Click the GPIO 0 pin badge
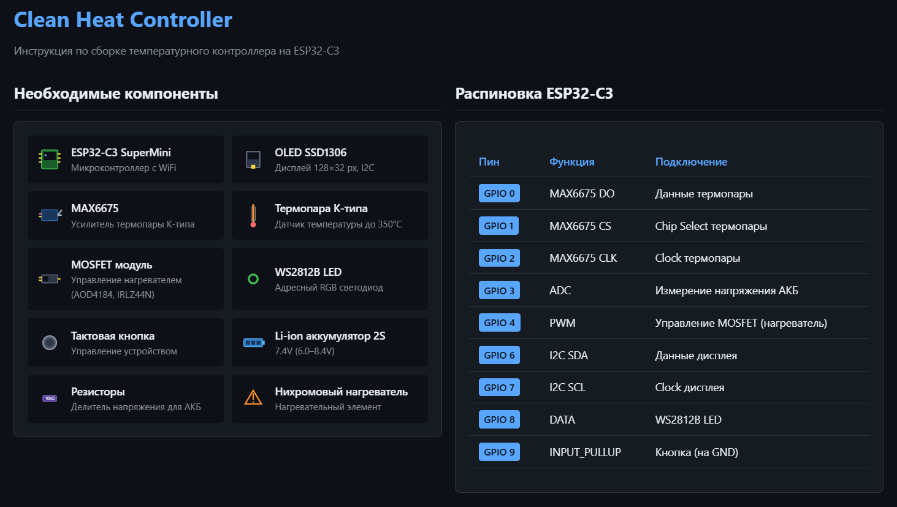Image resolution: width=897 pixels, height=507 pixels. click(x=498, y=193)
